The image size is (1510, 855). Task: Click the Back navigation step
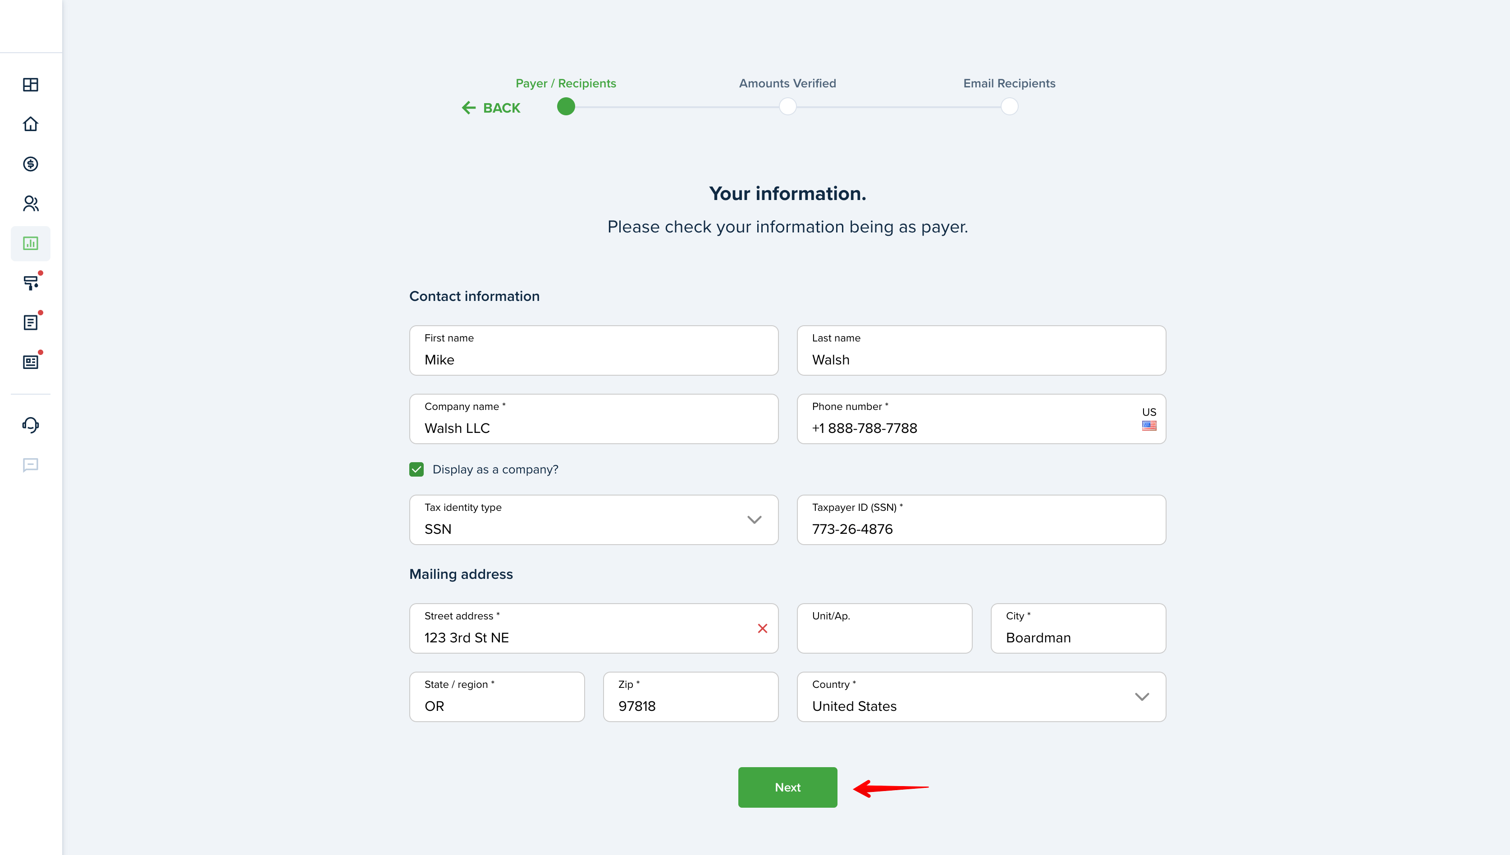[490, 107]
